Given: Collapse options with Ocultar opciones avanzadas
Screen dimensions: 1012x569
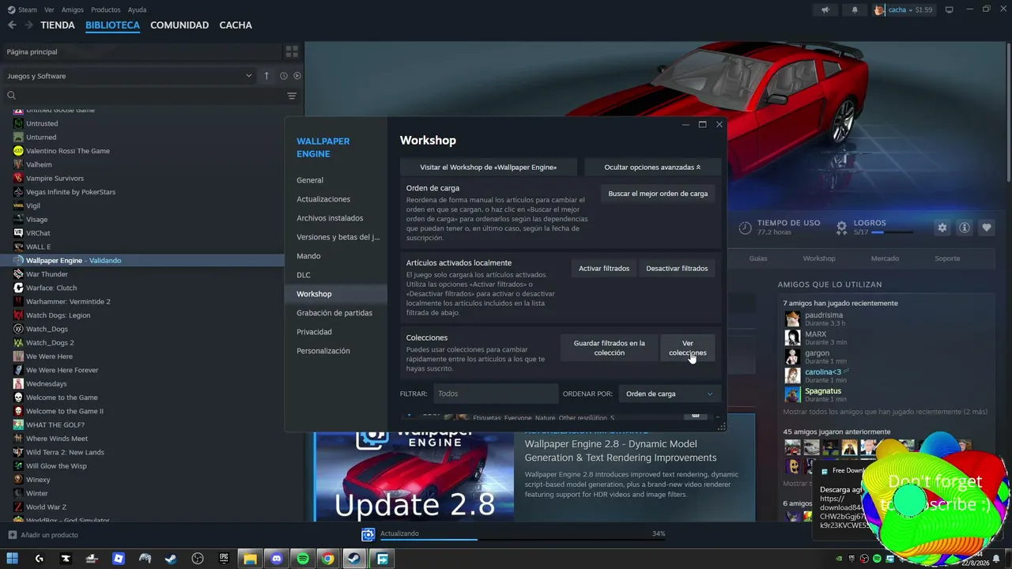Looking at the screenshot, I should pos(652,168).
